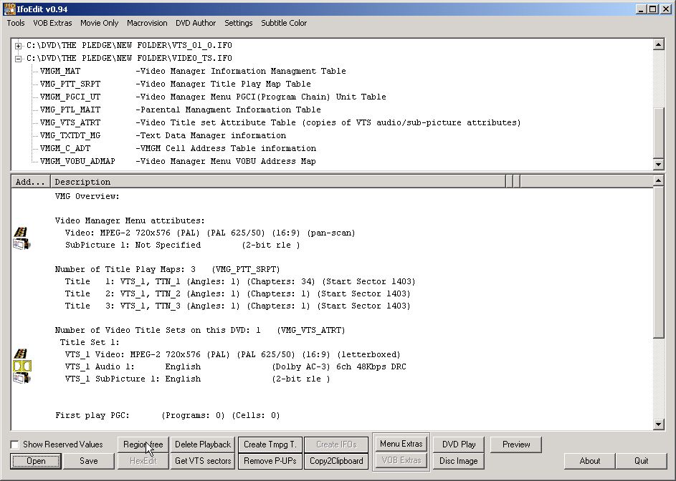Click the tree pane scroll down arrow
676x481 pixels.
658,164
